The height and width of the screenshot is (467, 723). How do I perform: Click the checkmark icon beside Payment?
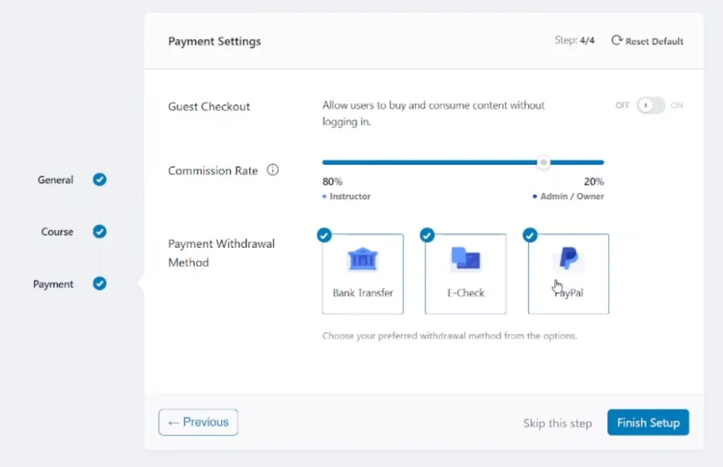(x=99, y=283)
